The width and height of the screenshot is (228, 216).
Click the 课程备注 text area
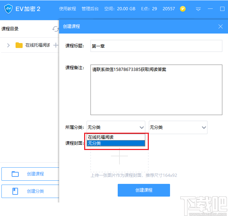(x=156, y=90)
